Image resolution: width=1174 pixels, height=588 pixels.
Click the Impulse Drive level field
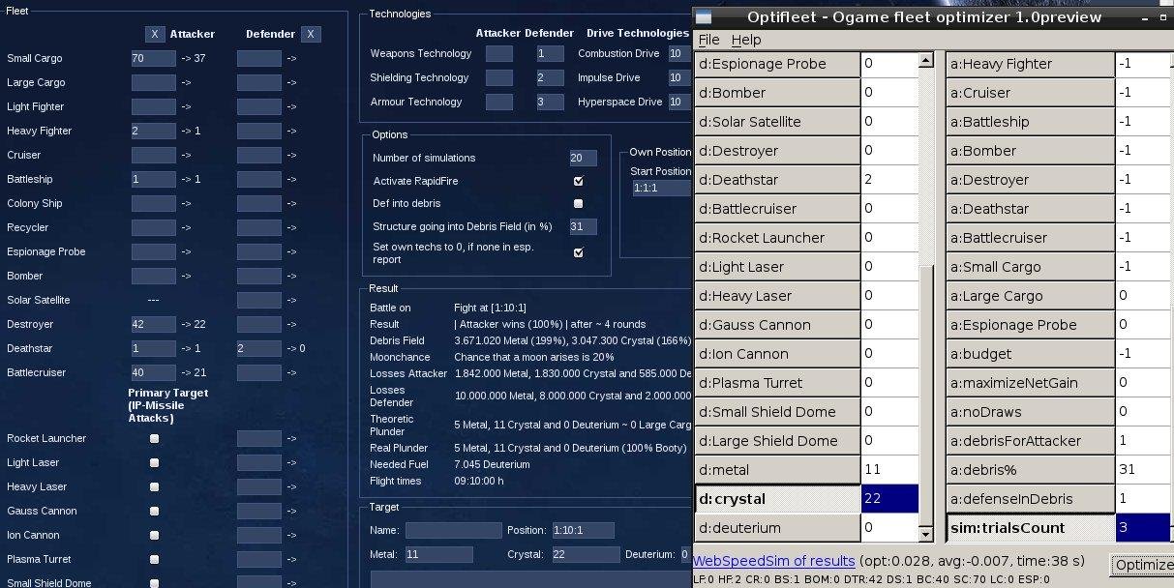point(679,77)
